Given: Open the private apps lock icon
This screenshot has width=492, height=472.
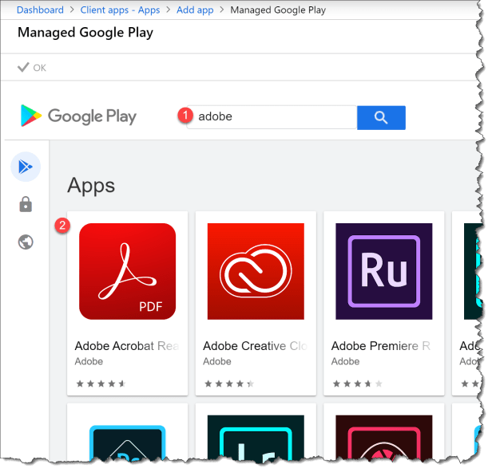Looking at the screenshot, I should pyautogui.click(x=26, y=205).
